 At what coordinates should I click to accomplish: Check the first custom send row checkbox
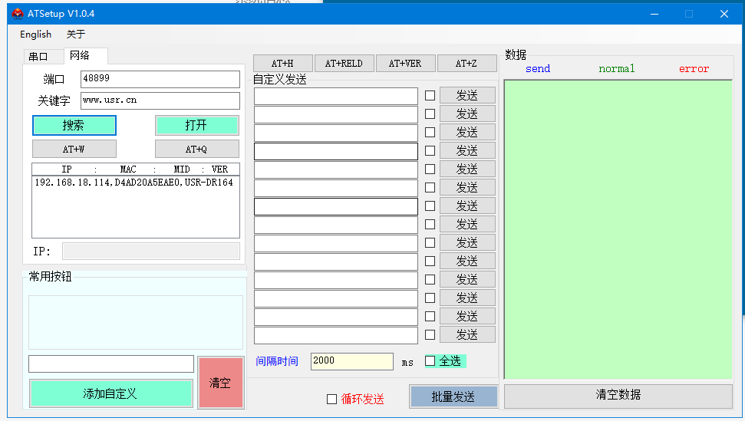click(x=430, y=95)
